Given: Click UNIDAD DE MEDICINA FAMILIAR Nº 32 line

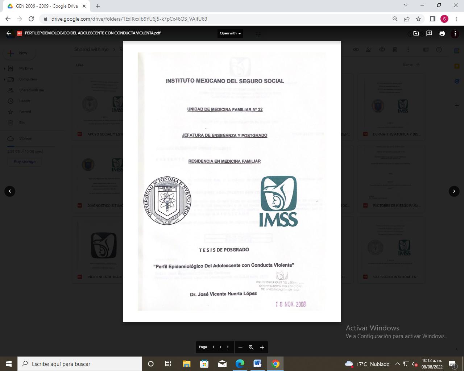Looking at the screenshot, I should (225, 109).
